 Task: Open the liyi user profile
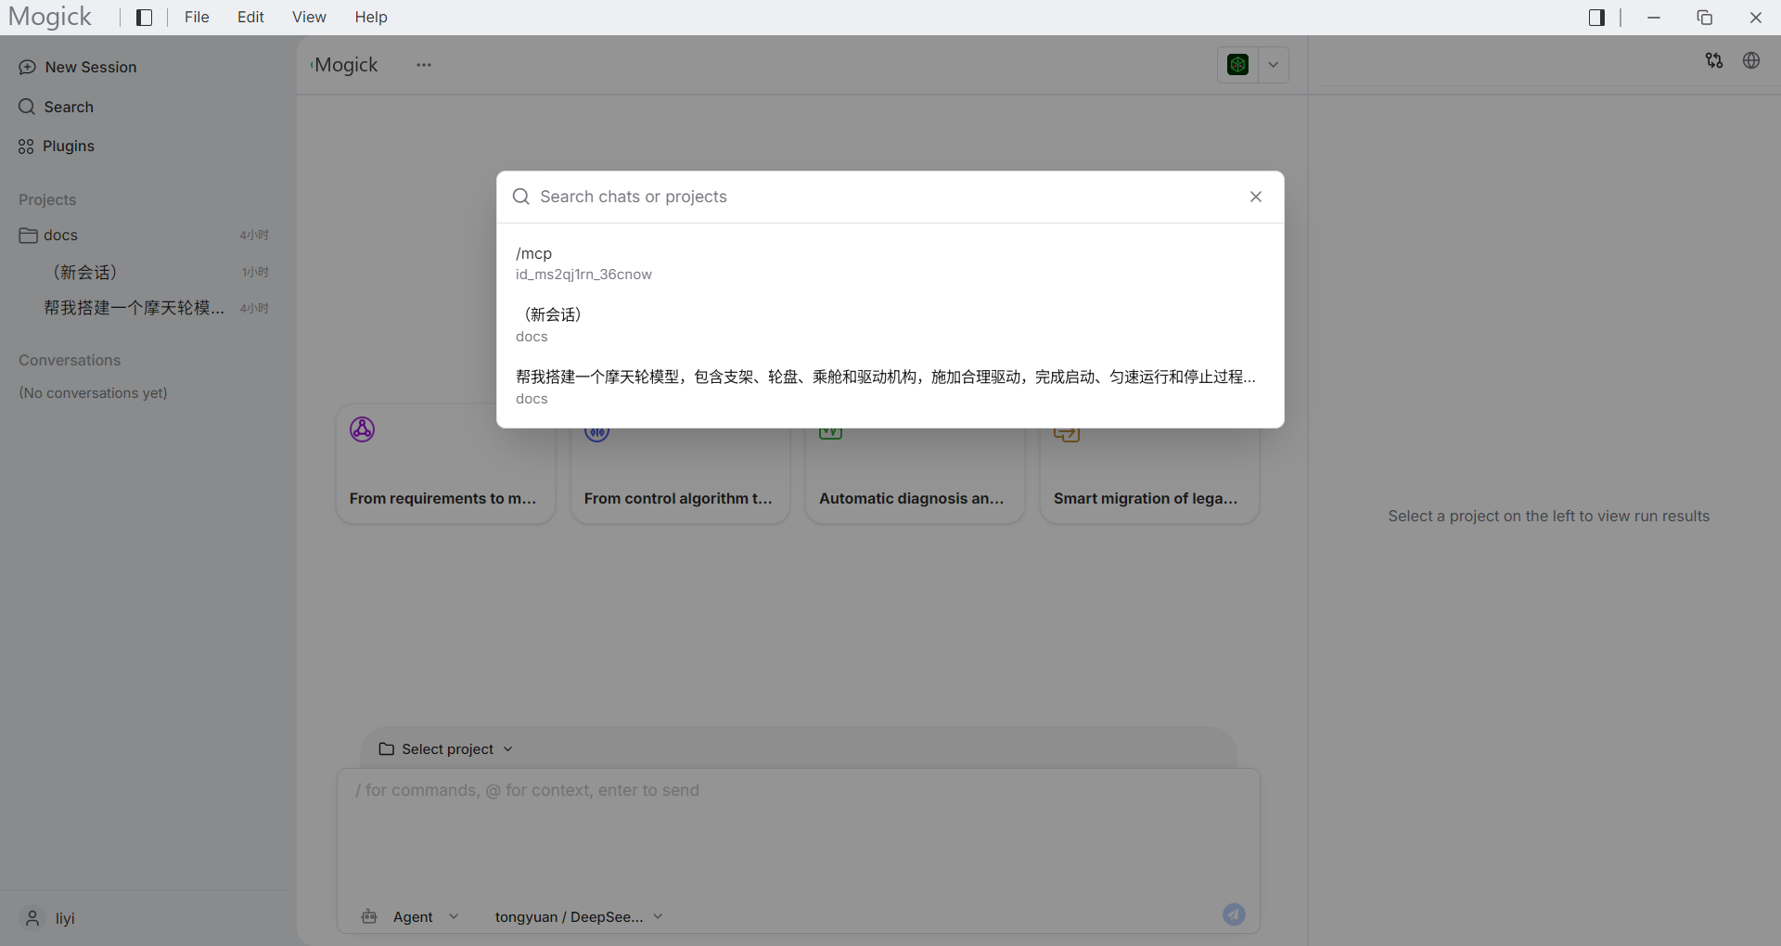[x=65, y=918]
